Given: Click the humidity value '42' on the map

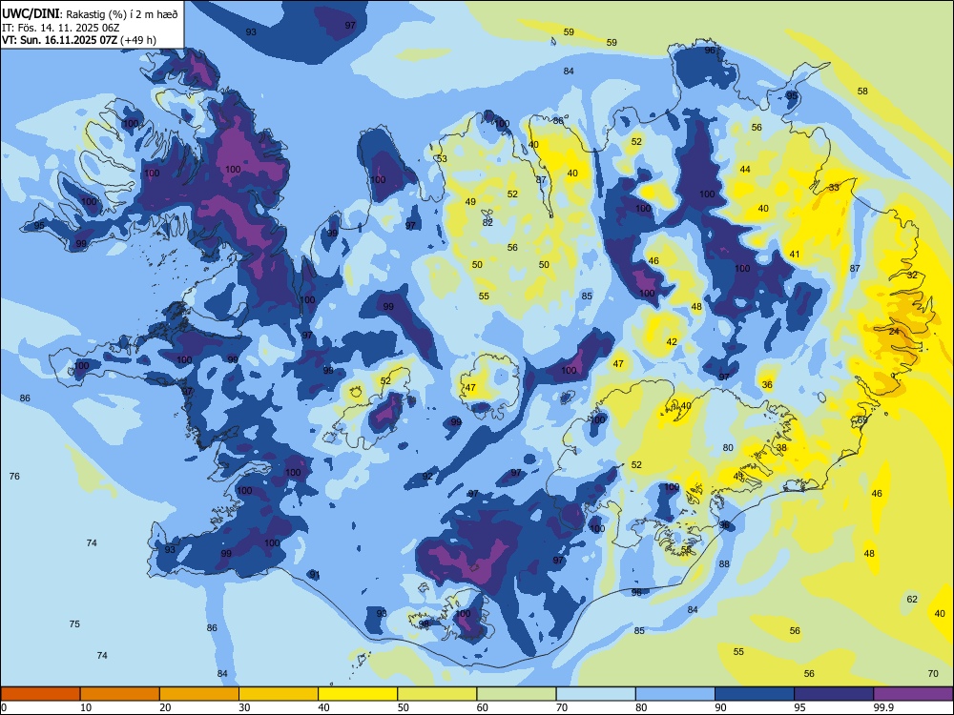Looking at the screenshot, I should tap(672, 341).
